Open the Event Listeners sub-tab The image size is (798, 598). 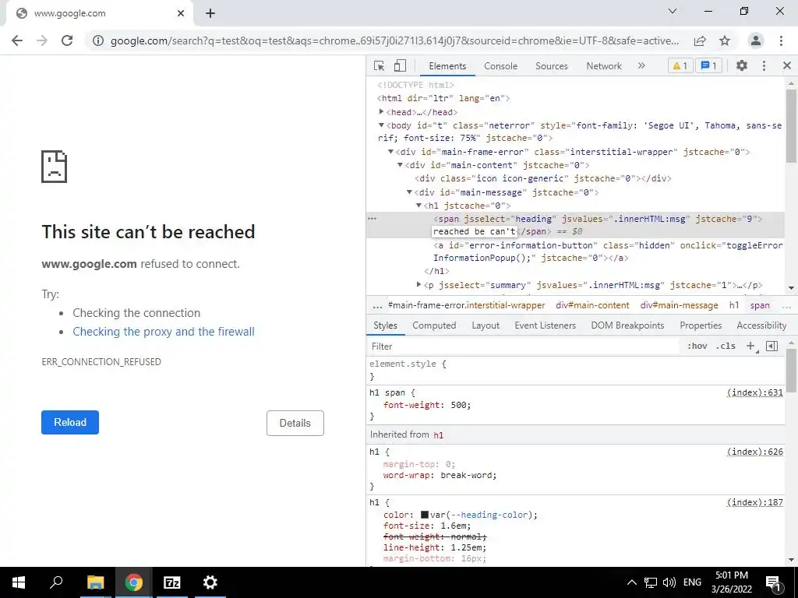click(545, 325)
